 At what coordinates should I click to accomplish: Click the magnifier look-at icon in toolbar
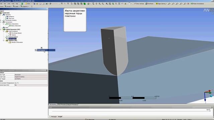[113, 4]
